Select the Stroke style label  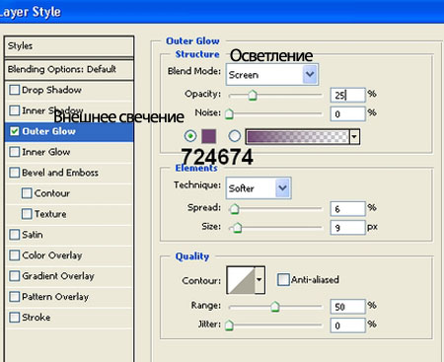point(37,318)
